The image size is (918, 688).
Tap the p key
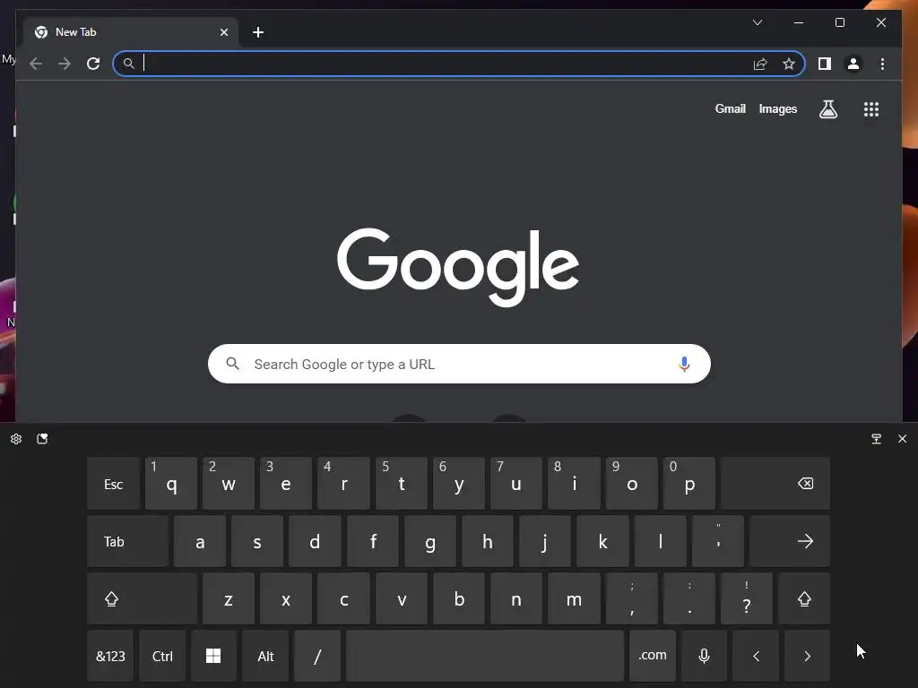point(689,483)
